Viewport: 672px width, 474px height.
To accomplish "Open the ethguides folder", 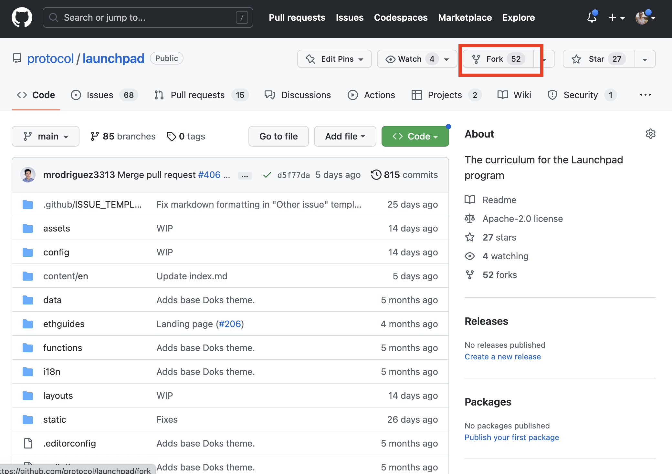I will [x=64, y=324].
